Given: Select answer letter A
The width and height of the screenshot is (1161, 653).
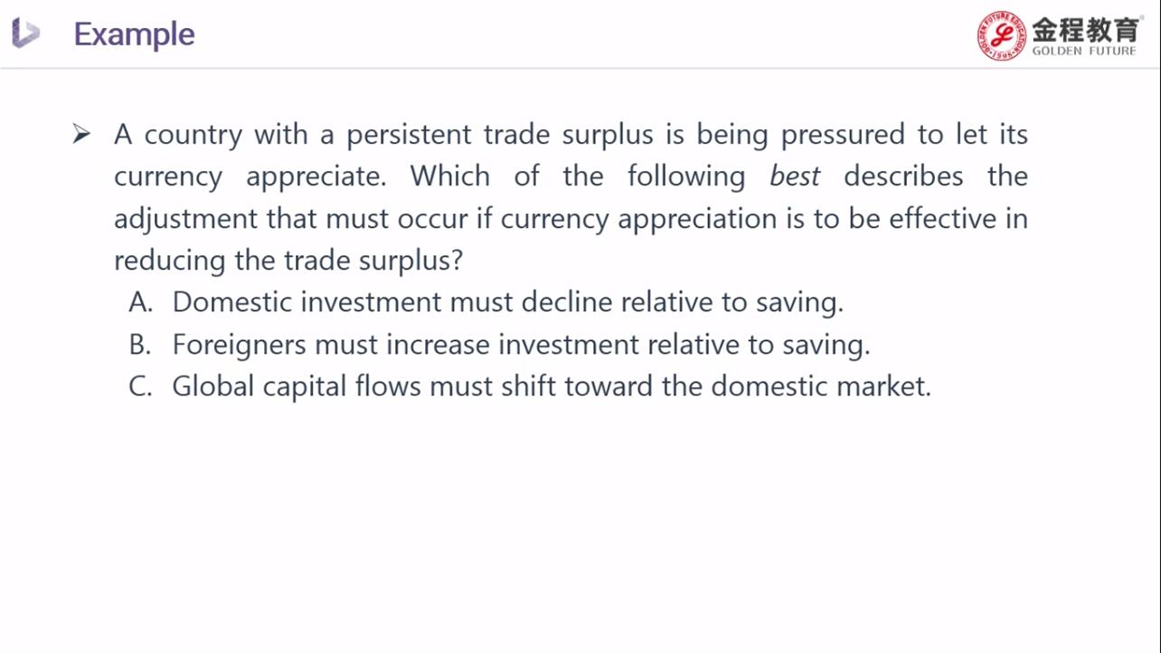Looking at the screenshot, I should tap(140, 302).
